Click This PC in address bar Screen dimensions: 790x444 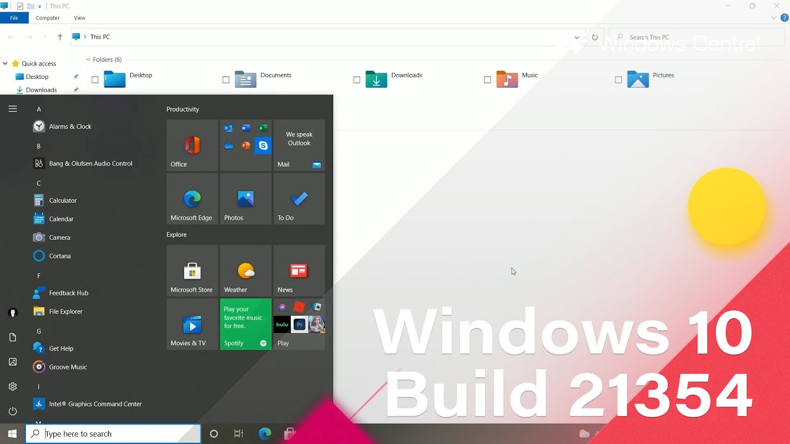point(100,37)
